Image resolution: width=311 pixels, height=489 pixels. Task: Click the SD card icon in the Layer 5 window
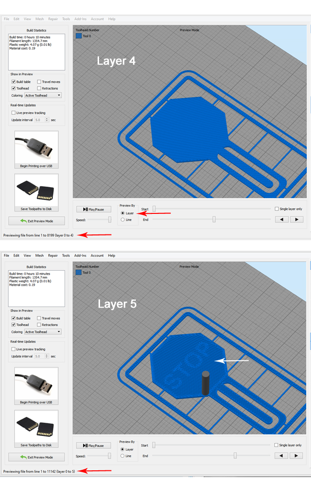click(36, 425)
